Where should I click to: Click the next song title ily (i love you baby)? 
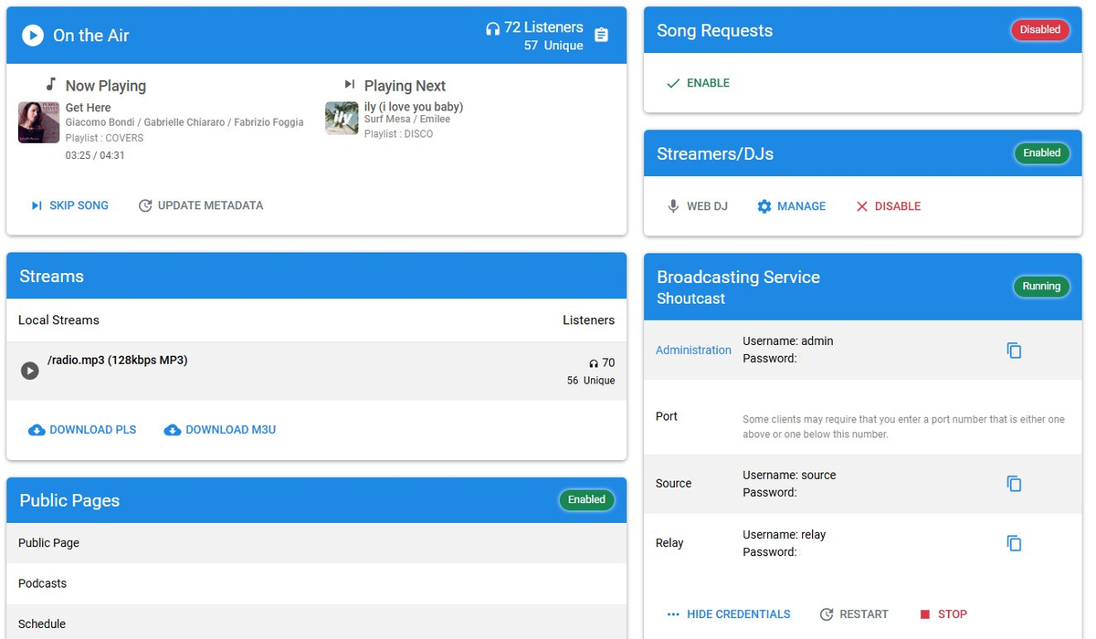(x=414, y=107)
